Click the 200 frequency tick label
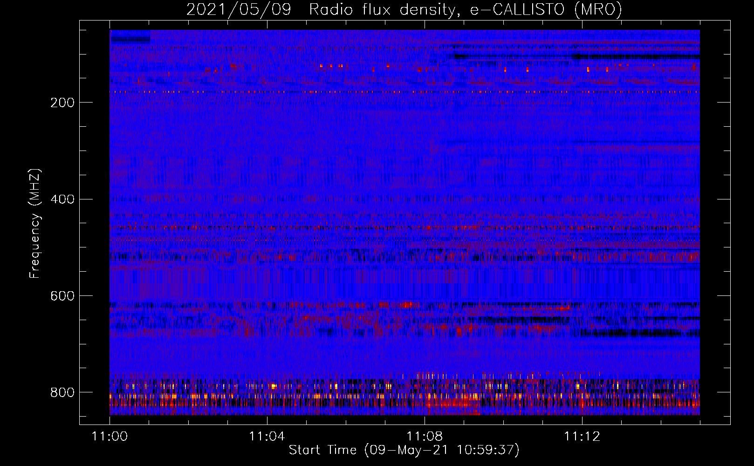 62,103
